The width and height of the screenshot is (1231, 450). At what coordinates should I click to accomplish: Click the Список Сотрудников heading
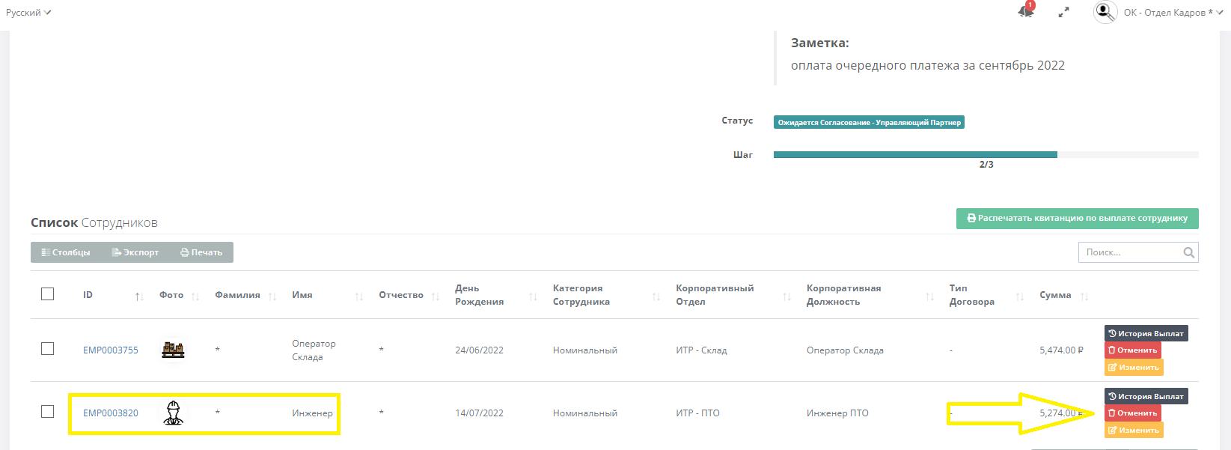94,222
